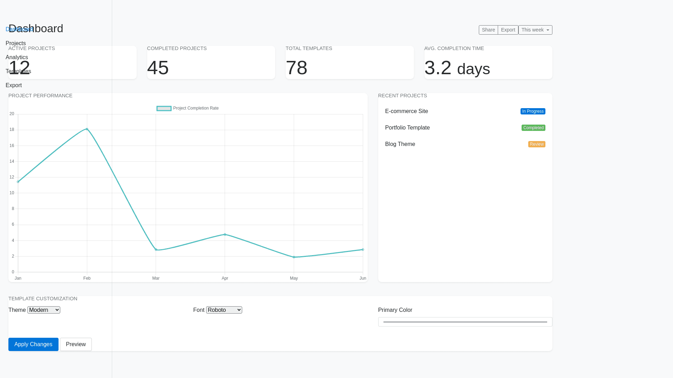The height and width of the screenshot is (378, 673).
Task: Open the Blog Theme project entry
Action: [x=400, y=144]
